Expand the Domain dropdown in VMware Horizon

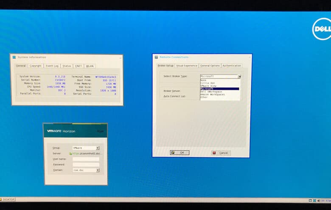98,170
